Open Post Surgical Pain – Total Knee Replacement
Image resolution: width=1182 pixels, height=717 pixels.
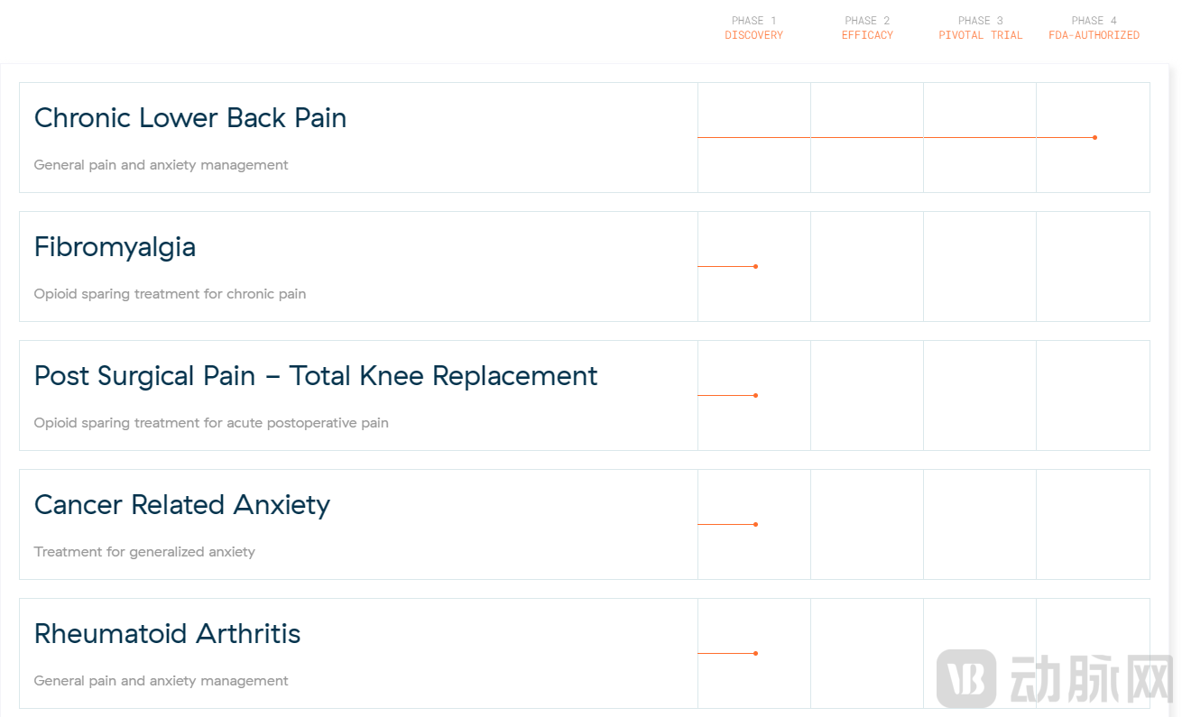click(316, 376)
